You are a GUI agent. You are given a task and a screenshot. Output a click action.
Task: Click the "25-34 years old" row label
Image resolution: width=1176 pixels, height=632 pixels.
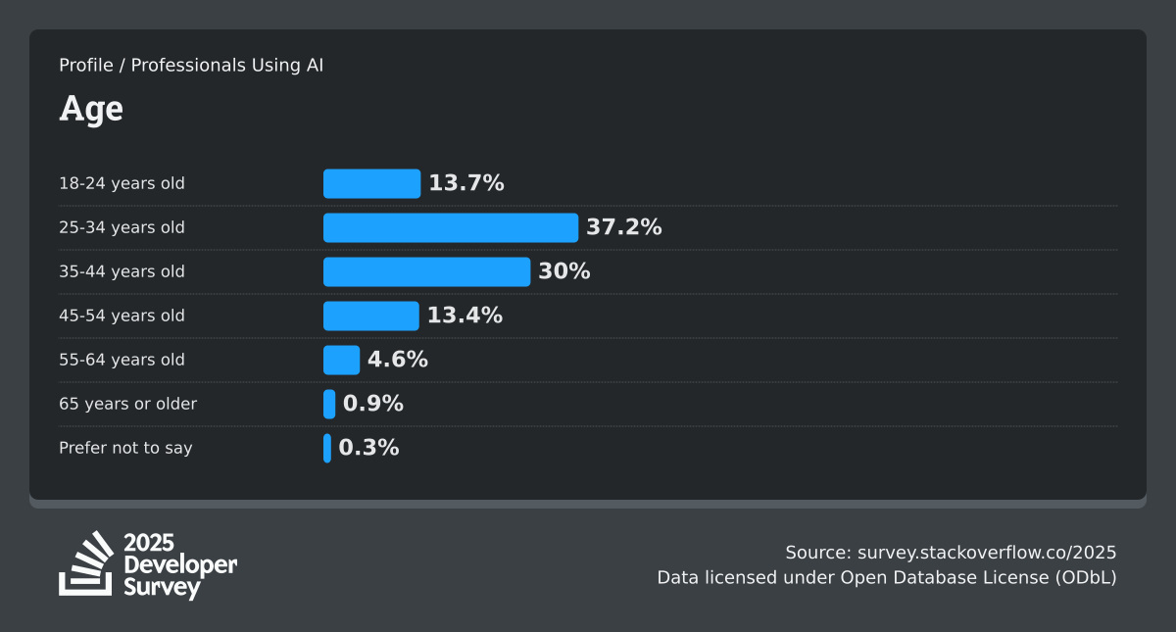tap(122, 227)
